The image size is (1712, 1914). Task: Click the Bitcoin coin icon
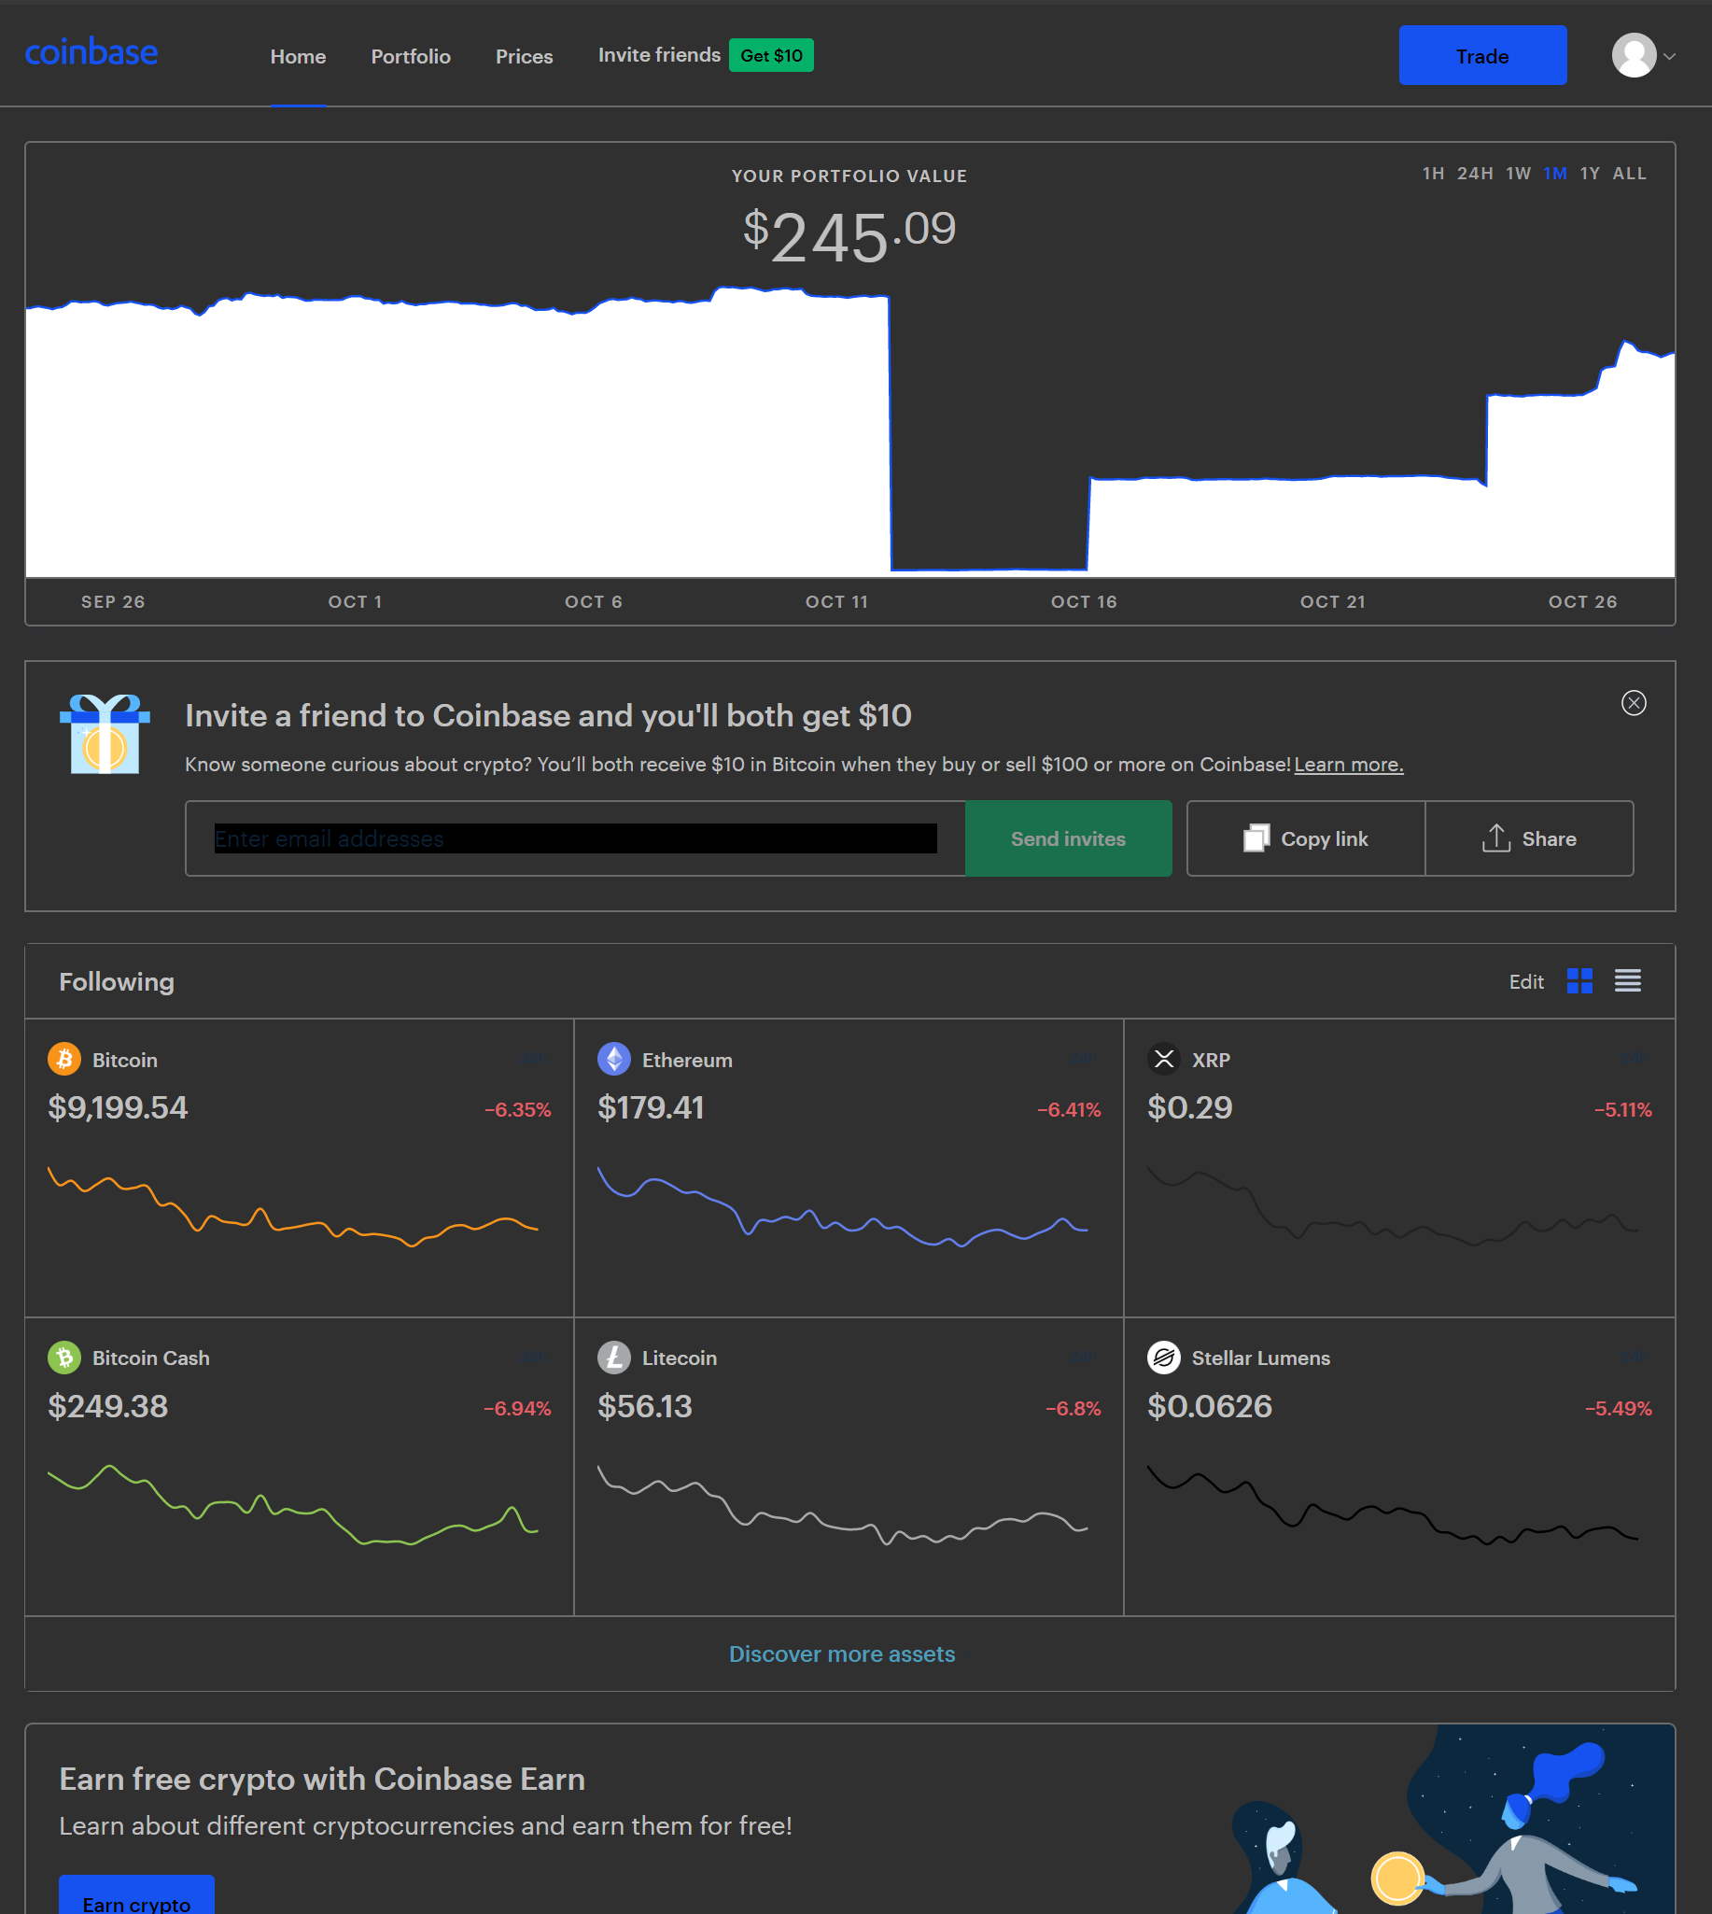63,1059
